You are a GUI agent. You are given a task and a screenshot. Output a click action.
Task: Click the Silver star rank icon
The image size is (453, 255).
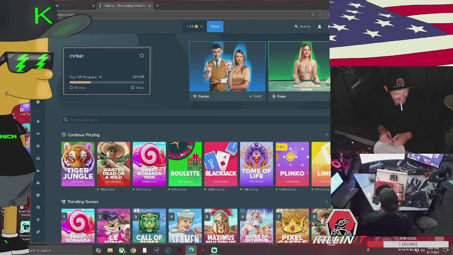tap(133, 87)
